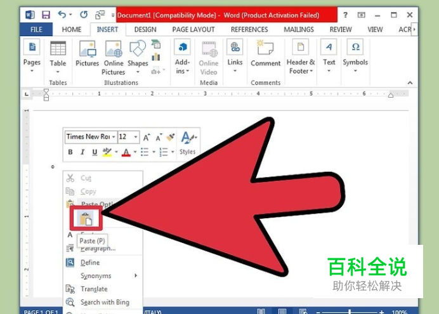The height and width of the screenshot is (314, 439).
Task: Save the document from the quick access toolbar
Action: point(46,15)
